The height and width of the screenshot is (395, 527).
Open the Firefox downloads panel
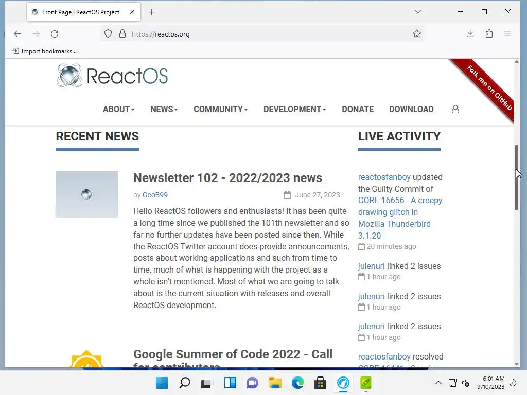tap(470, 33)
